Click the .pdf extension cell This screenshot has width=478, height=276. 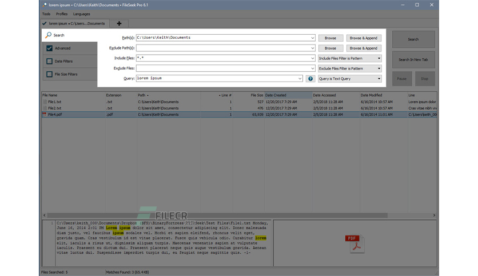coord(109,115)
